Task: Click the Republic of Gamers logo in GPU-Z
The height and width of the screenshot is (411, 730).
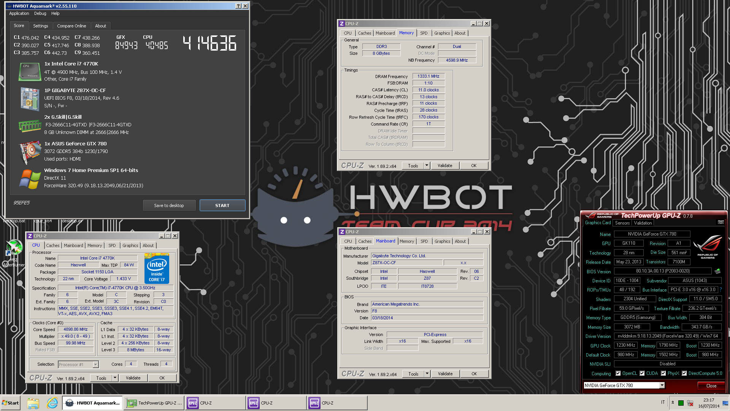Action: pyautogui.click(x=708, y=247)
